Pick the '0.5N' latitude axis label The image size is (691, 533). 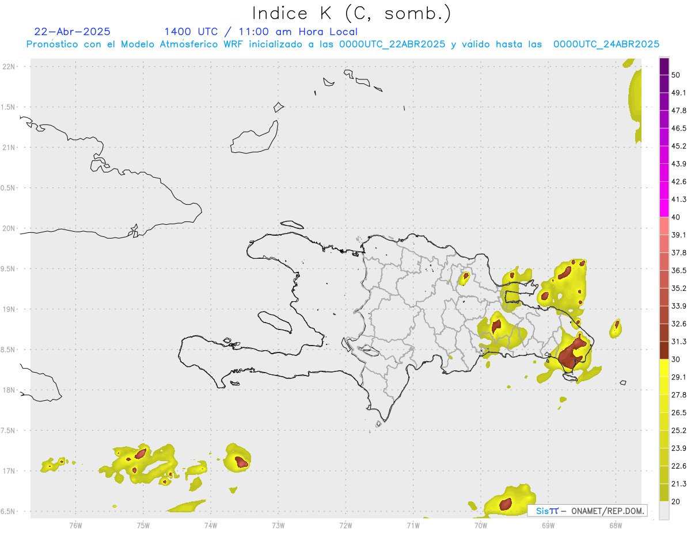[7, 188]
